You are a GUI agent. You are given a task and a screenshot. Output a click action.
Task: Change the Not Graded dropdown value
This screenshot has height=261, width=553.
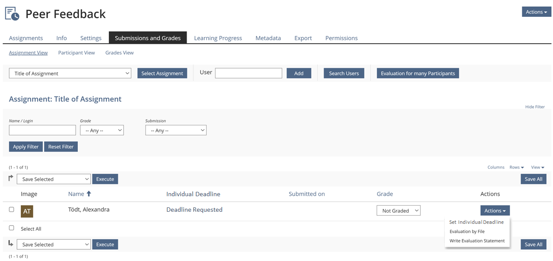pyautogui.click(x=398, y=210)
